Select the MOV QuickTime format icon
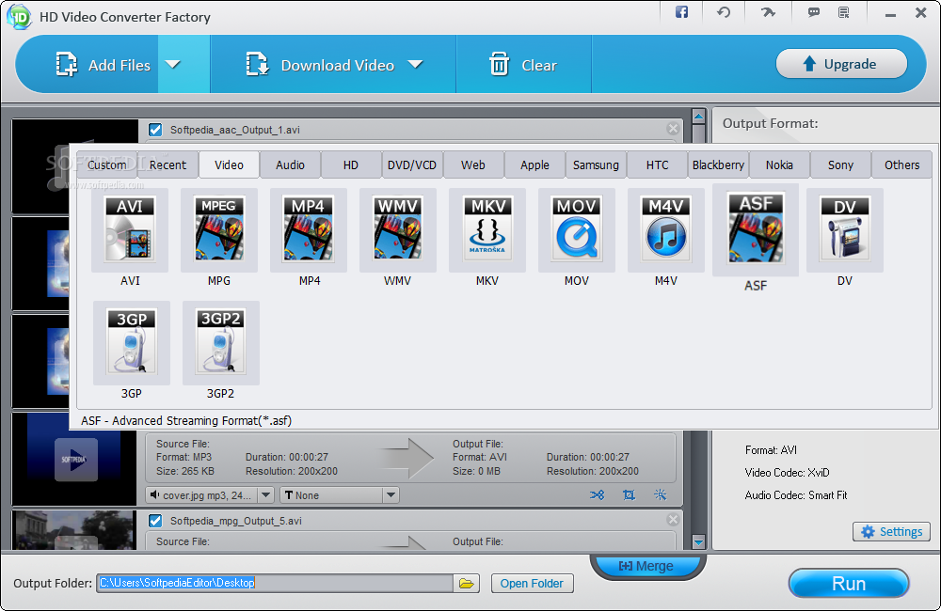Image resolution: width=941 pixels, height=611 pixels. click(x=577, y=230)
